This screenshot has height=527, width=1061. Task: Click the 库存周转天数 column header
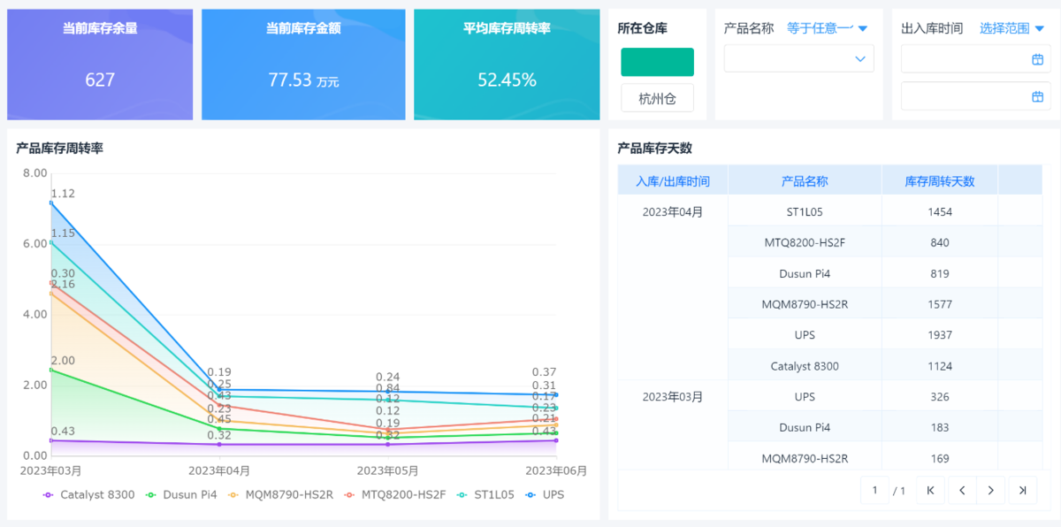[x=939, y=181]
